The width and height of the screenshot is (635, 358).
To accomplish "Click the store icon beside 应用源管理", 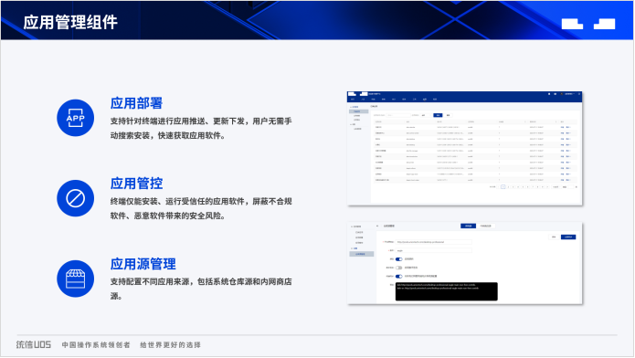I will (75, 279).
